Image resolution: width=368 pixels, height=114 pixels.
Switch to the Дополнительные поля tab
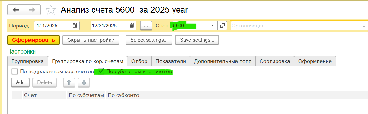click(223, 61)
